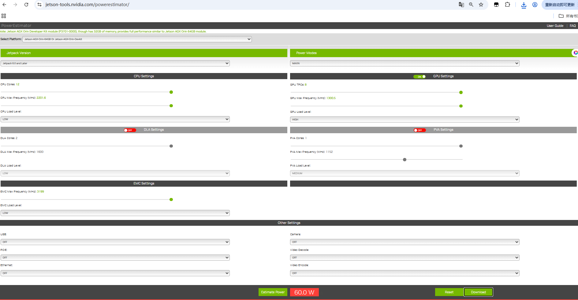Click the translate page icon
The image size is (578, 300).
(x=461, y=5)
